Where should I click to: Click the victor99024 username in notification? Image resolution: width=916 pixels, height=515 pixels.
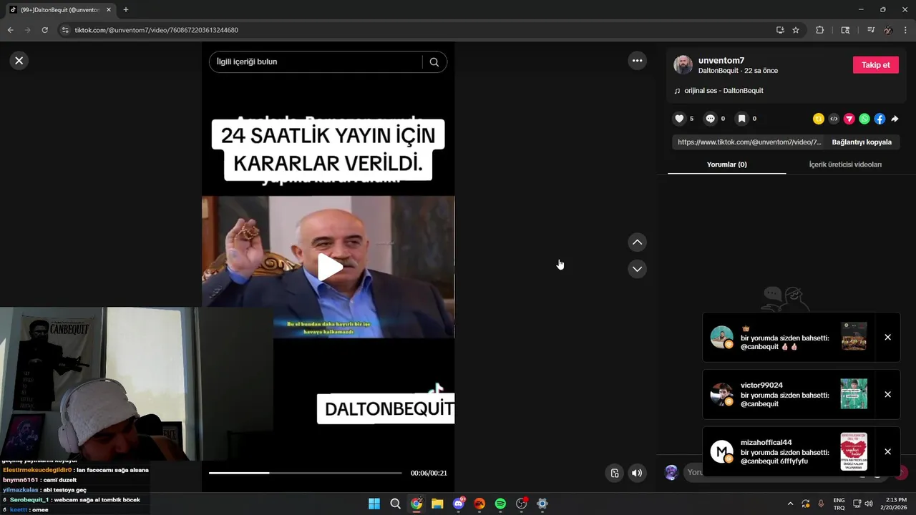coord(761,385)
